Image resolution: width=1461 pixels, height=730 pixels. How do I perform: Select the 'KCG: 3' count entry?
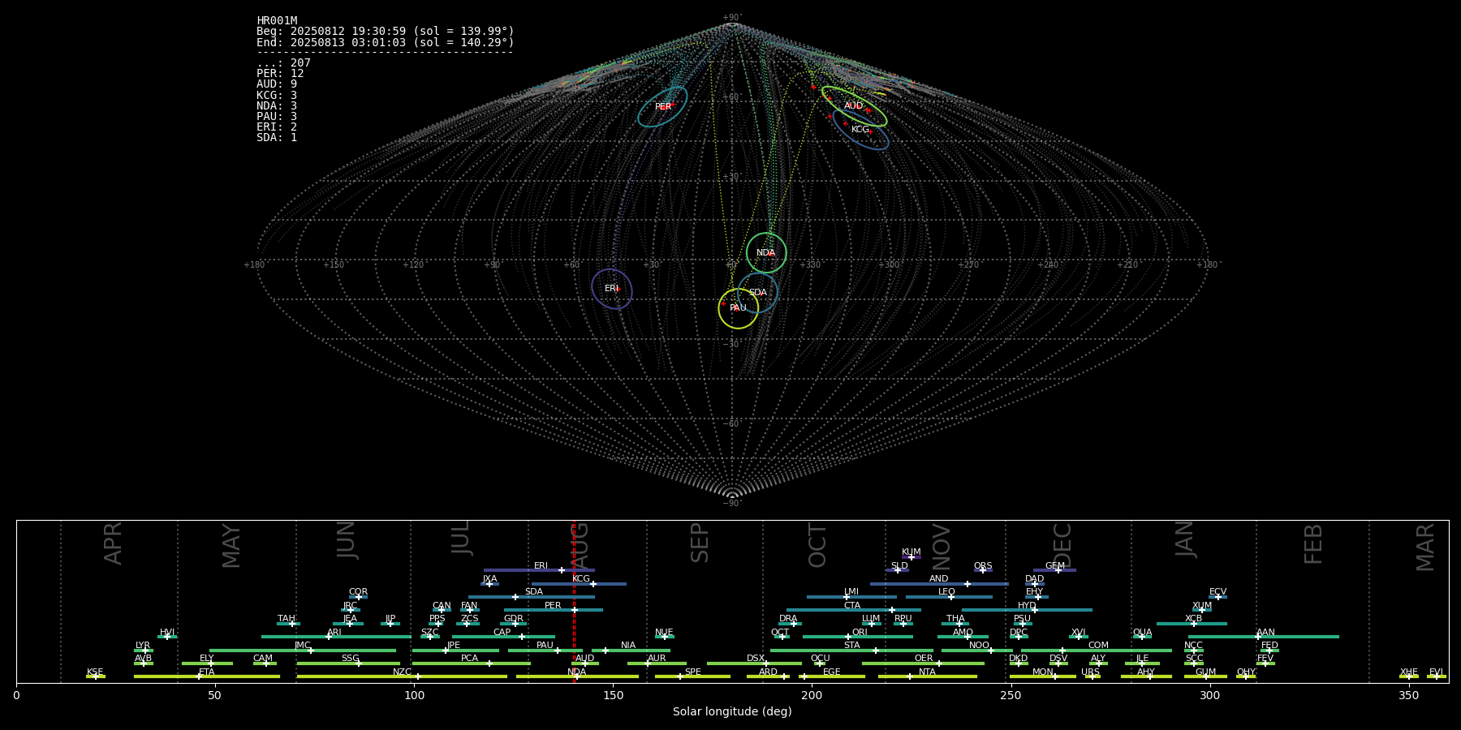(x=277, y=95)
